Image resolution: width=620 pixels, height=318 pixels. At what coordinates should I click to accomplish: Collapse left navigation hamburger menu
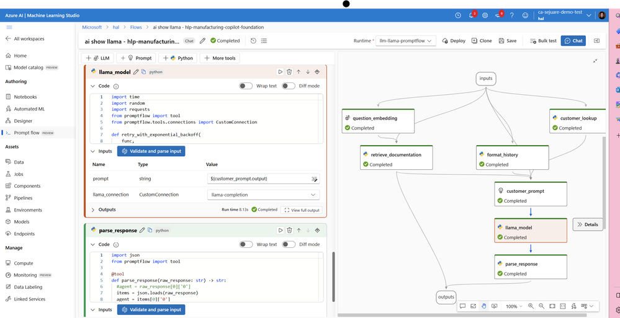tap(9, 27)
